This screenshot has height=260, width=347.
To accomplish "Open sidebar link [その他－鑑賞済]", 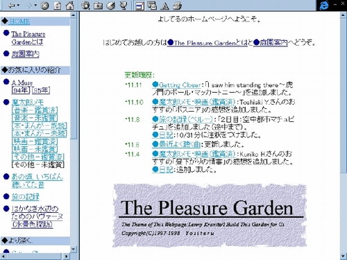I will coord(38,157).
